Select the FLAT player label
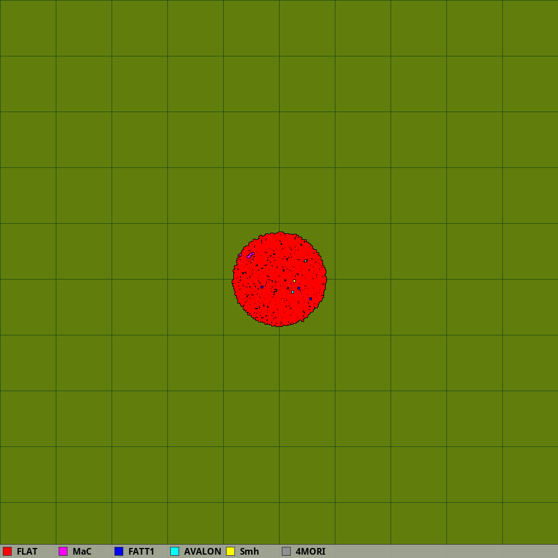Viewport: 558px width, 558px height. point(27,551)
